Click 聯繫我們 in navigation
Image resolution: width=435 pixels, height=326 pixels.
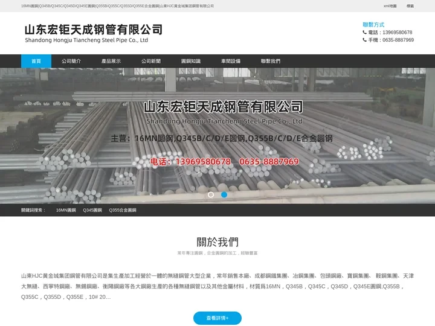pos(271,61)
